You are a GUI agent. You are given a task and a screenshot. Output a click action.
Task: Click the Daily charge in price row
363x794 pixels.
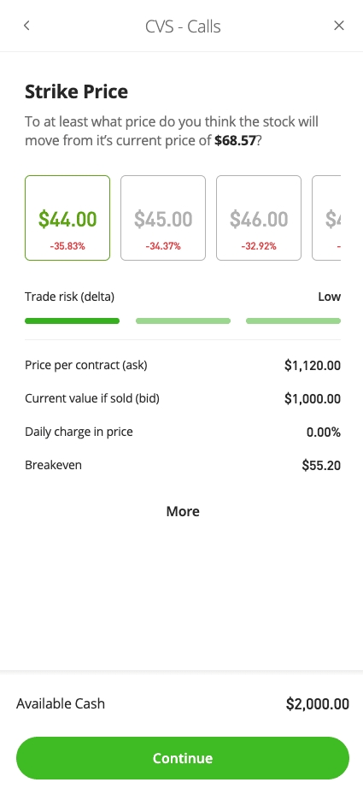[x=183, y=432]
